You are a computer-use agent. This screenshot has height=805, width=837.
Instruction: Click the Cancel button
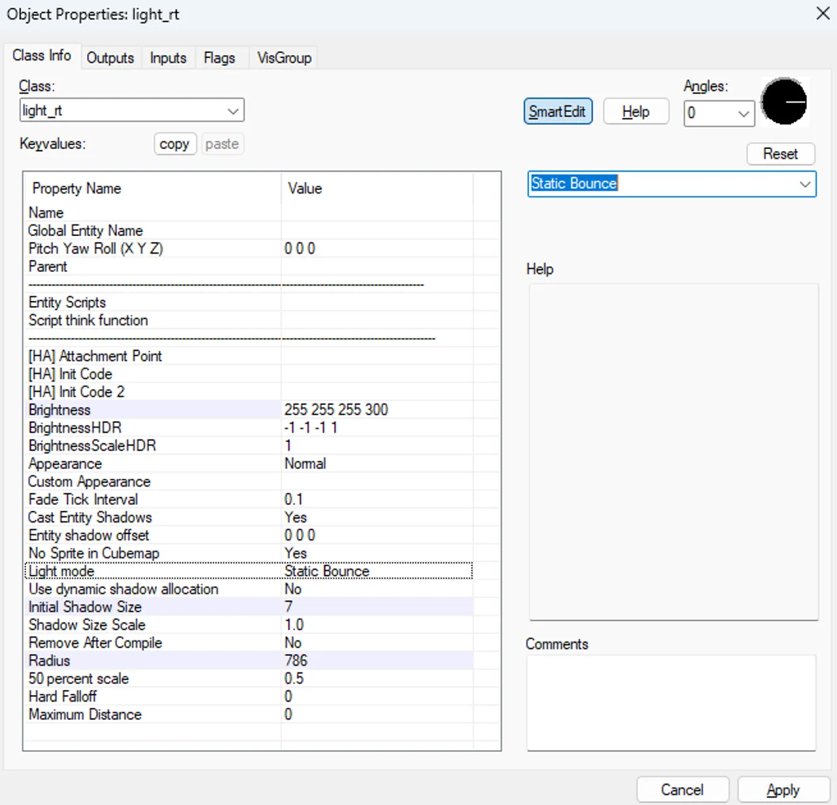[x=682, y=789]
